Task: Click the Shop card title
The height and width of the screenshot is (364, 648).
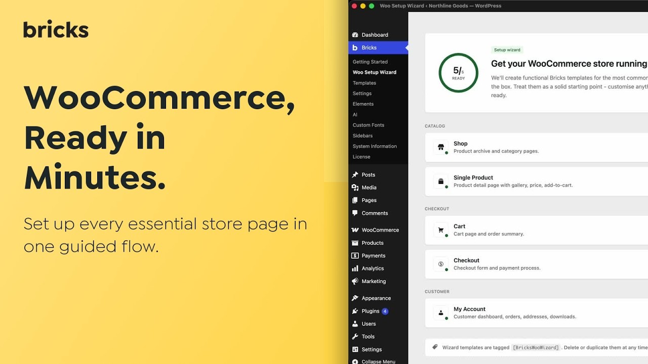Action: coord(461,144)
